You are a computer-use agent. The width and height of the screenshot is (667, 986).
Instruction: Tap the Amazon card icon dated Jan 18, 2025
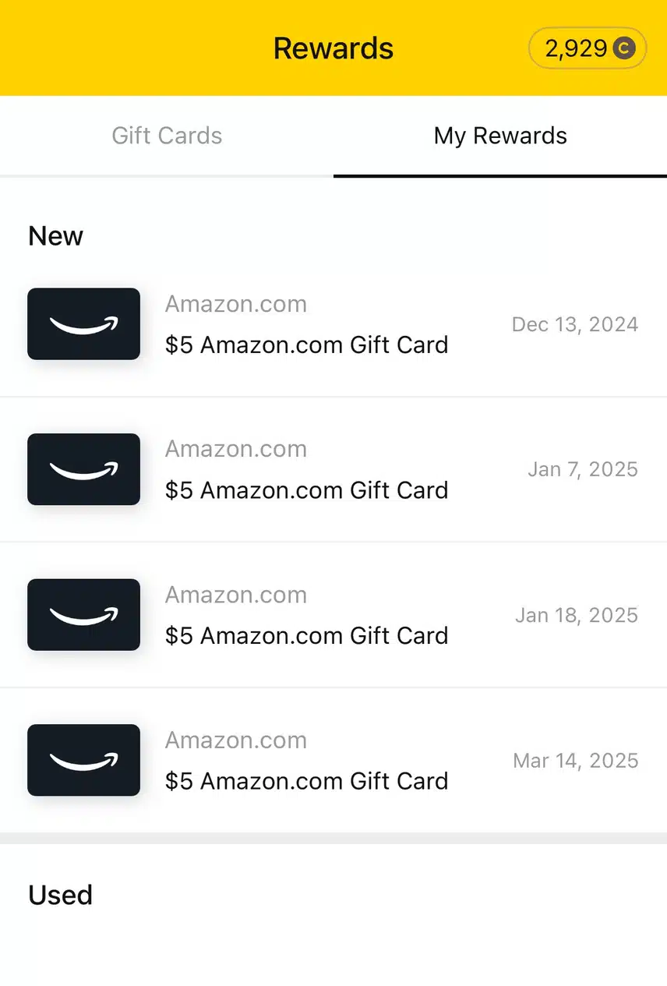[83, 615]
